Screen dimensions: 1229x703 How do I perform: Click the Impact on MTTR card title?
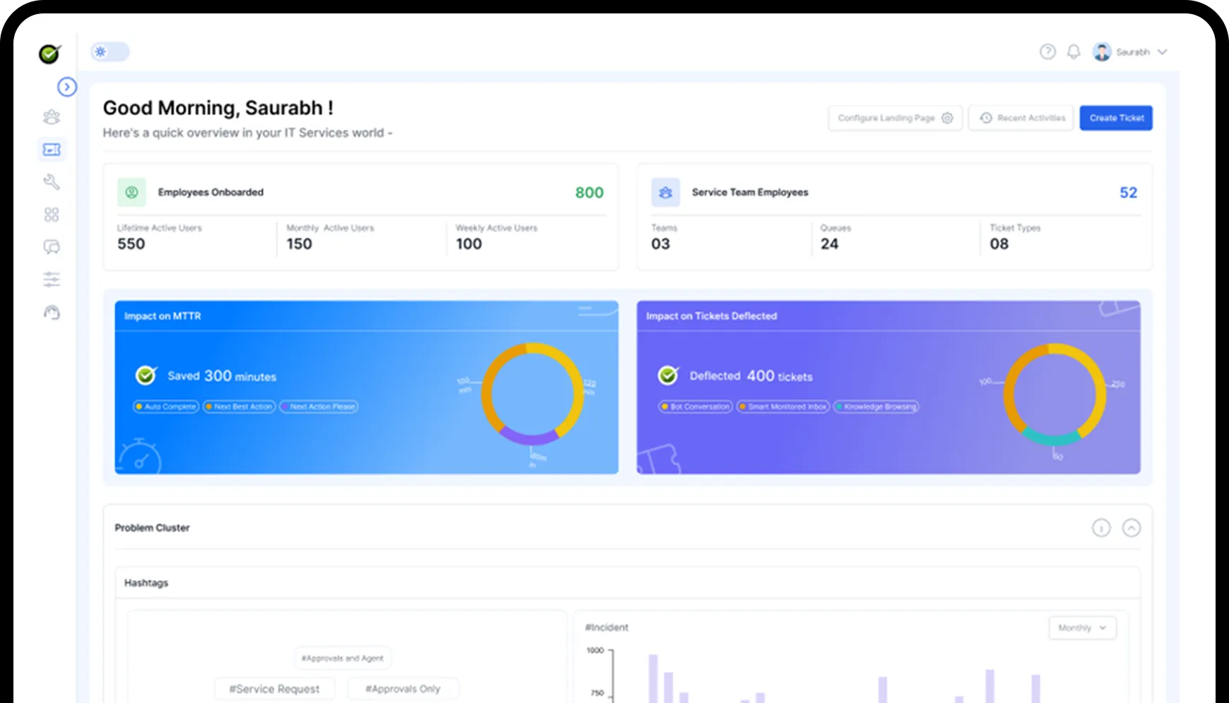(162, 316)
